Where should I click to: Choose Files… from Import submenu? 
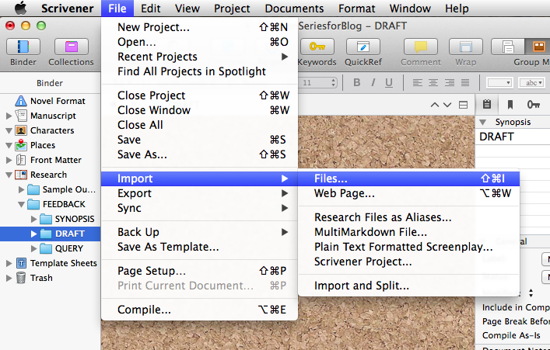408,178
